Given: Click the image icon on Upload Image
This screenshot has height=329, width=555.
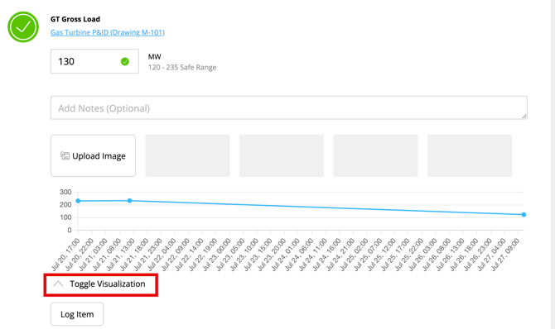Looking at the screenshot, I should [x=65, y=155].
